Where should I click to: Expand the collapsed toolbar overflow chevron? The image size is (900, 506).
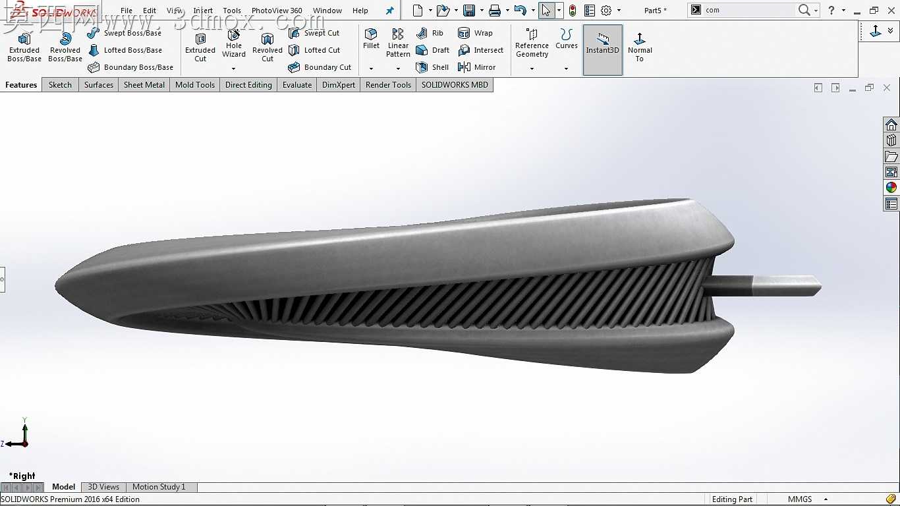pos(891,31)
